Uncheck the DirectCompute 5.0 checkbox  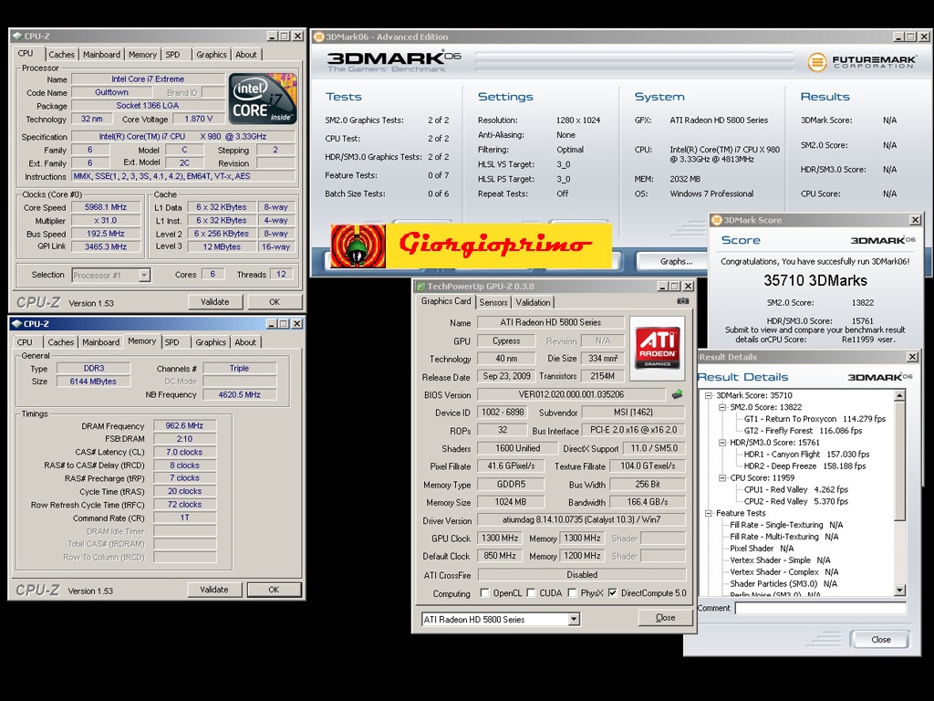[612, 593]
